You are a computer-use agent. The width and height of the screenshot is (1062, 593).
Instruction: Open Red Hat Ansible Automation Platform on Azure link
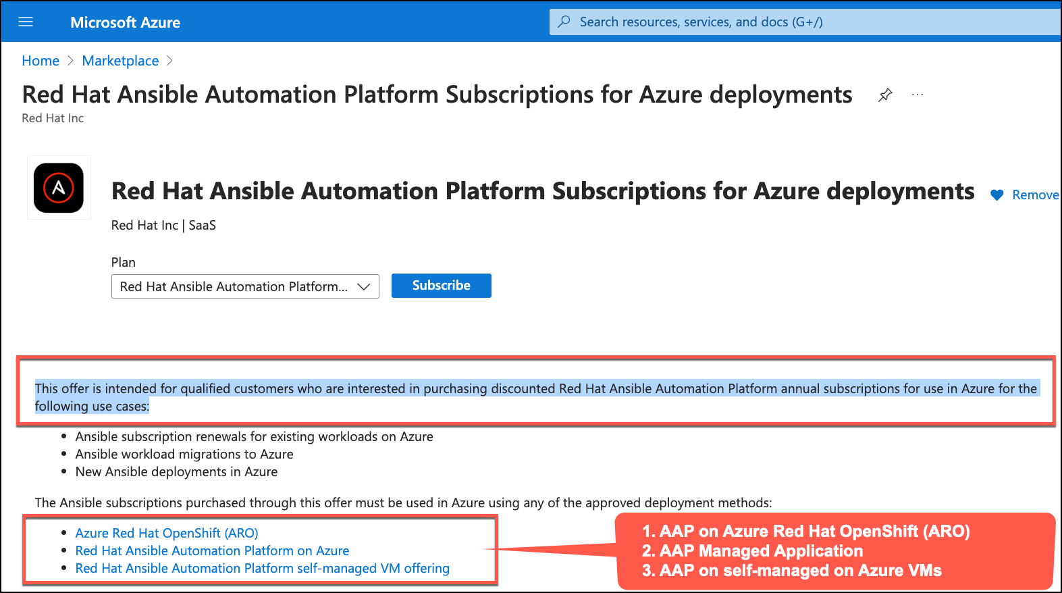click(212, 550)
